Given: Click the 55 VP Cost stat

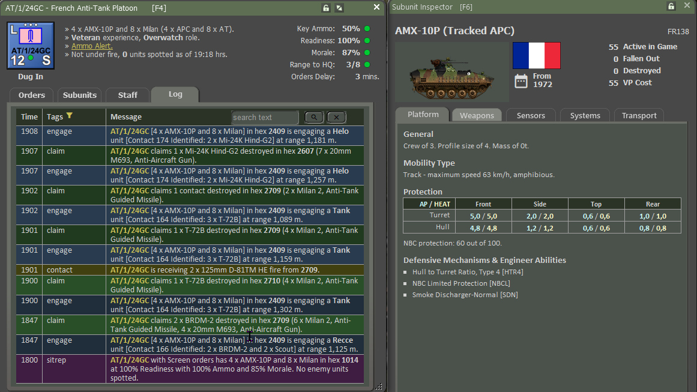Looking at the screenshot, I should coord(630,83).
